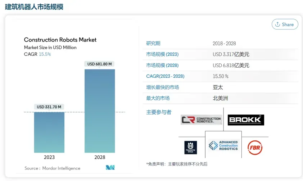Open the Advanced Construction Robotics logo

(223, 145)
